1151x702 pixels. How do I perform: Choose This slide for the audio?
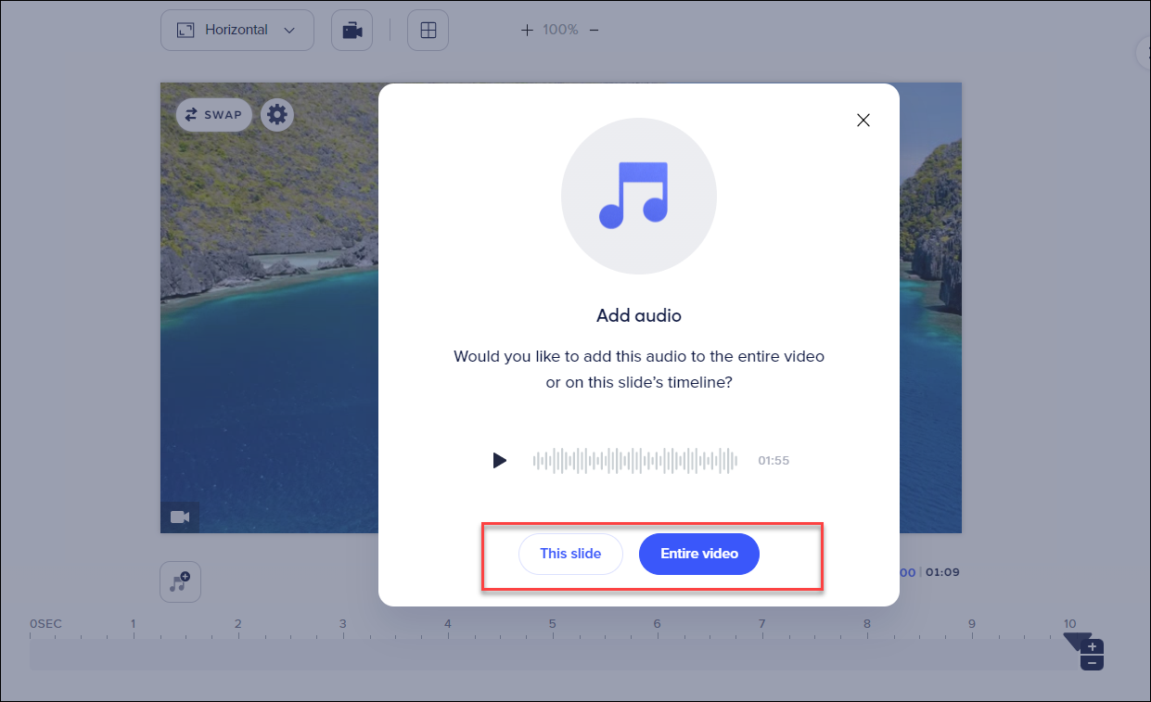coord(570,554)
